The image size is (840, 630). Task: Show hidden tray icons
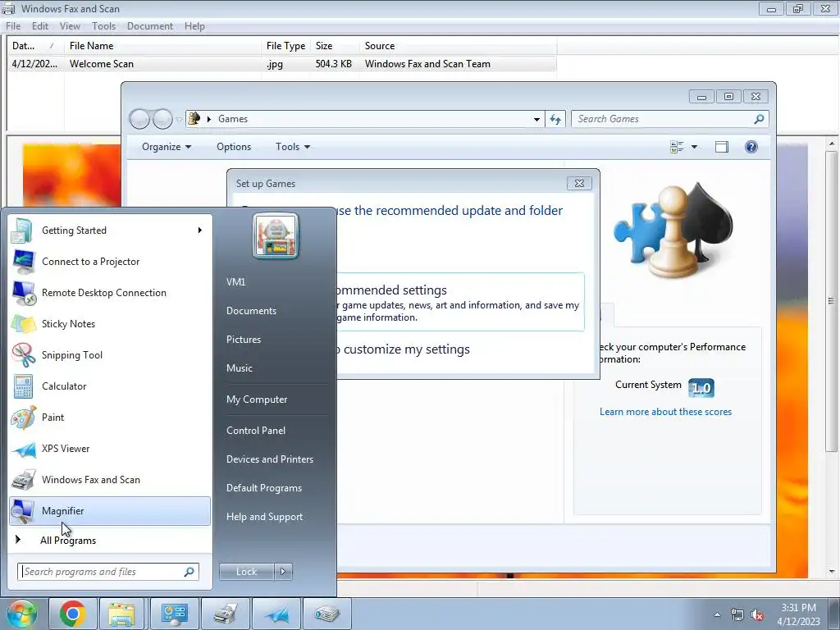717,615
